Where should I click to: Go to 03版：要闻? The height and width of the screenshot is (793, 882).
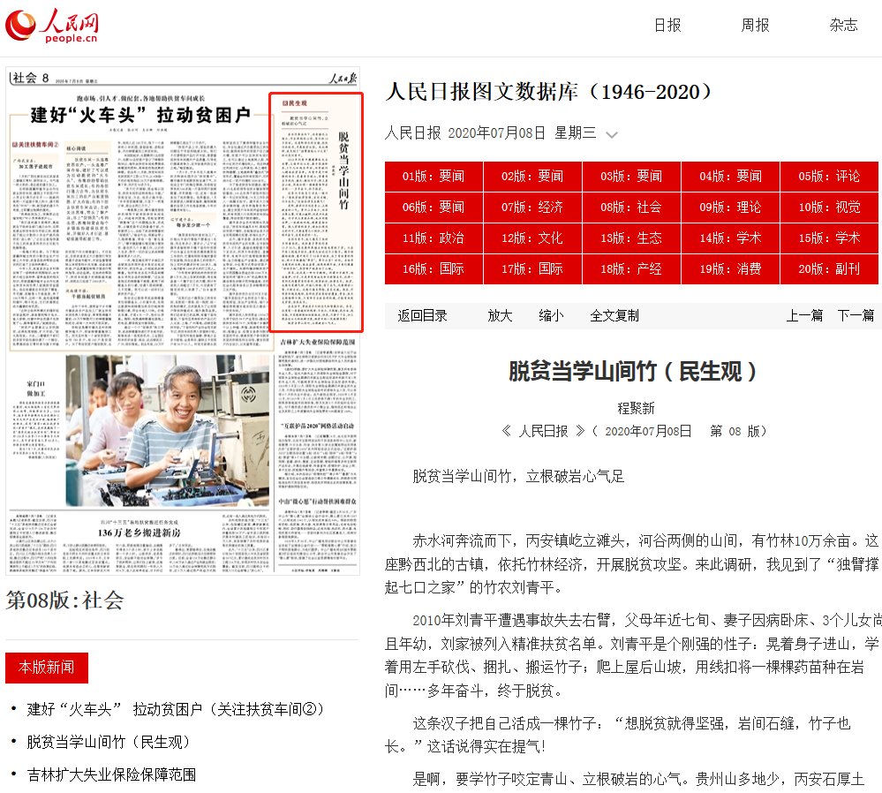pyautogui.click(x=631, y=176)
